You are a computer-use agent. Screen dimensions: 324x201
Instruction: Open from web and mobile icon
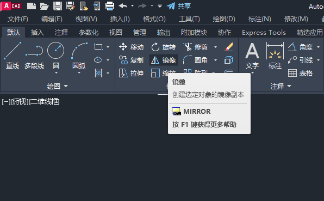(84, 6)
